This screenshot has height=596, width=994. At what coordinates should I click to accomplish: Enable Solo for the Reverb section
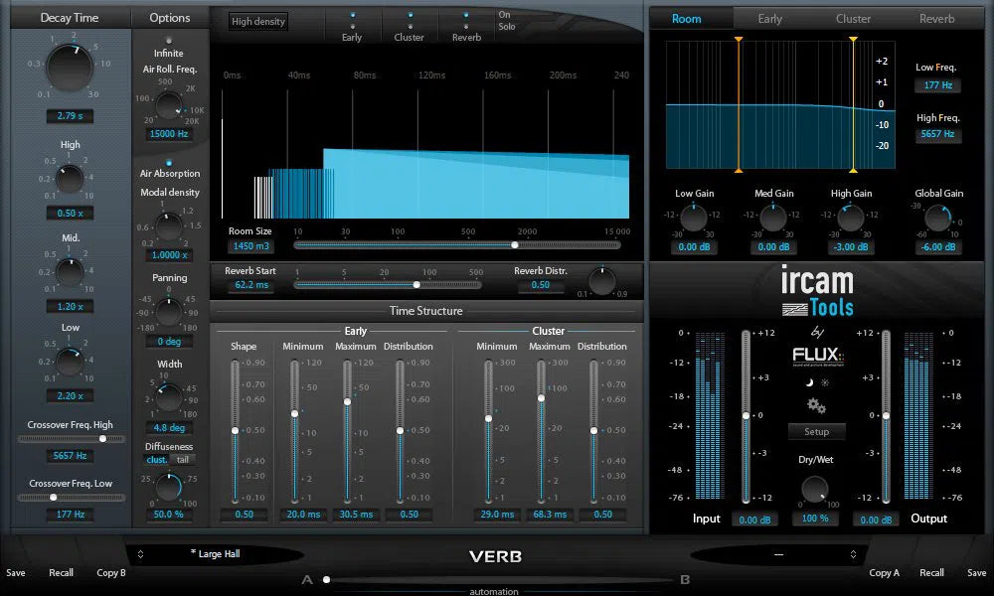466,27
